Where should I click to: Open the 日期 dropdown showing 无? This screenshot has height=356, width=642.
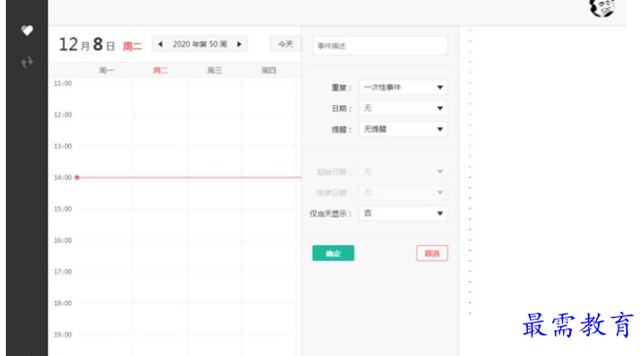[404, 108]
